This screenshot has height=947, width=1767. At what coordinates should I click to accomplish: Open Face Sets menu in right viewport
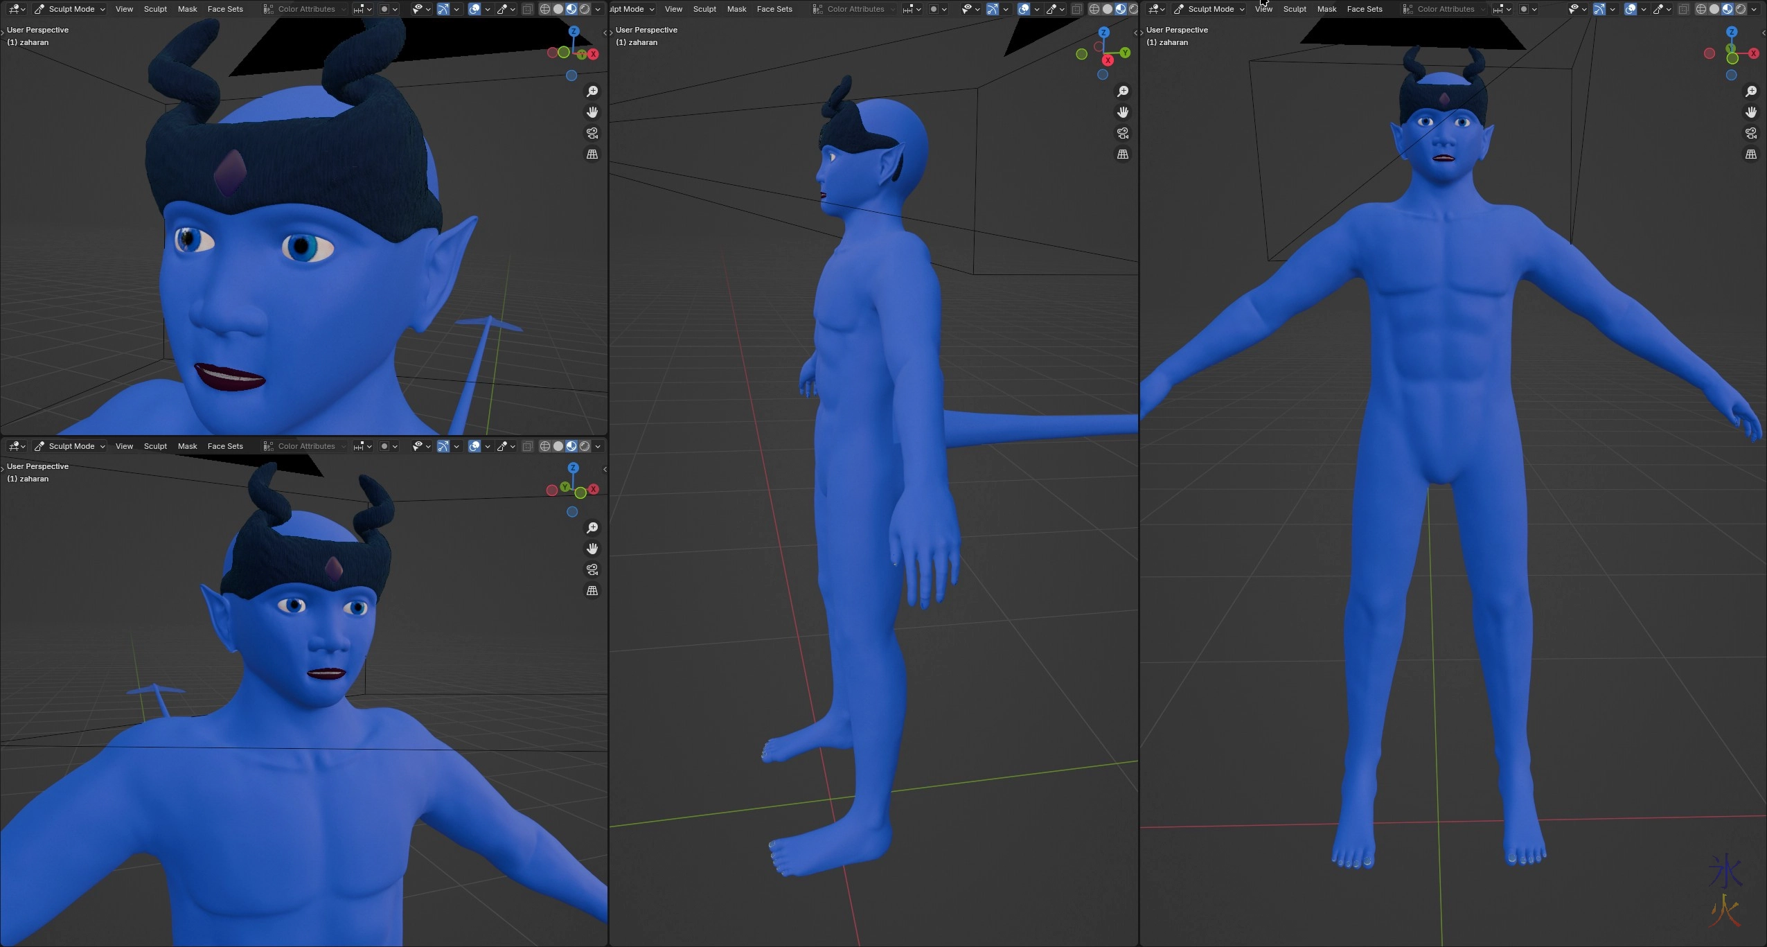tap(1364, 9)
